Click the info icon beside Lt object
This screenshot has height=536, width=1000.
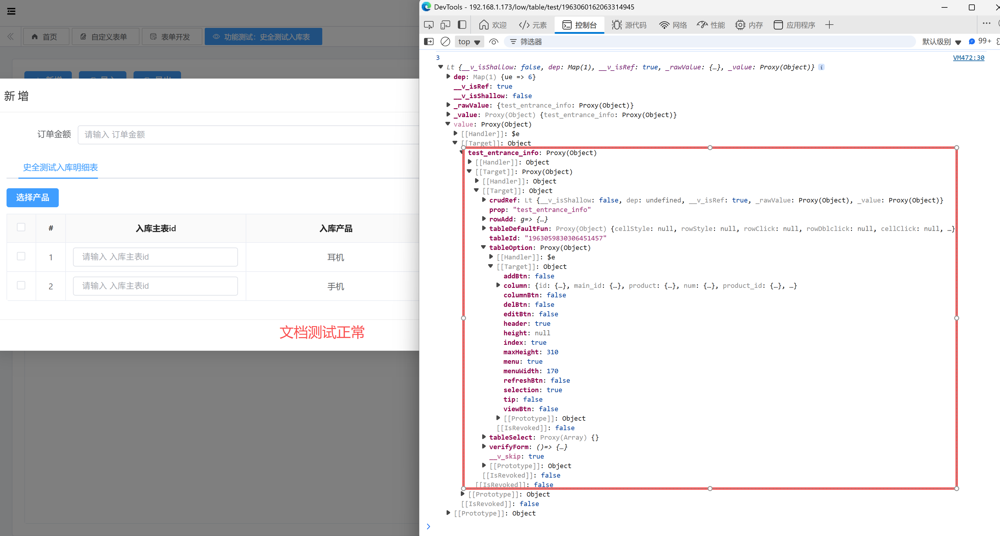tap(821, 67)
